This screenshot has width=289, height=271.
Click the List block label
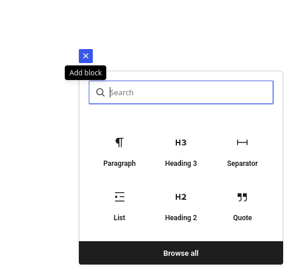[120, 218]
